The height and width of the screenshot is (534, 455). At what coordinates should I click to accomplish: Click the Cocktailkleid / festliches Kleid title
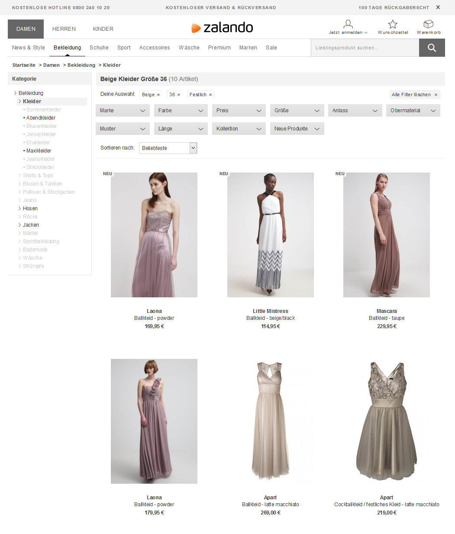point(387,505)
